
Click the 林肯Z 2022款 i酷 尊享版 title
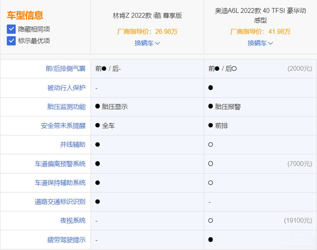coord(147,16)
